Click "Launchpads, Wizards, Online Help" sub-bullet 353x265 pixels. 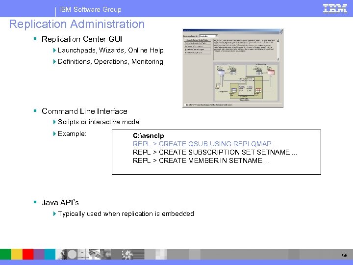[x=110, y=50]
